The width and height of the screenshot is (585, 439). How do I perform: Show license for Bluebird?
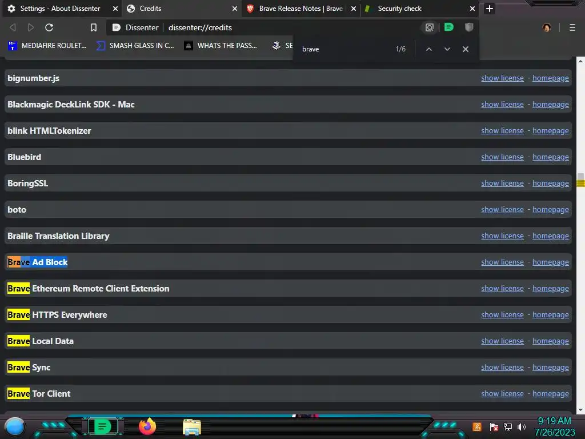click(502, 157)
